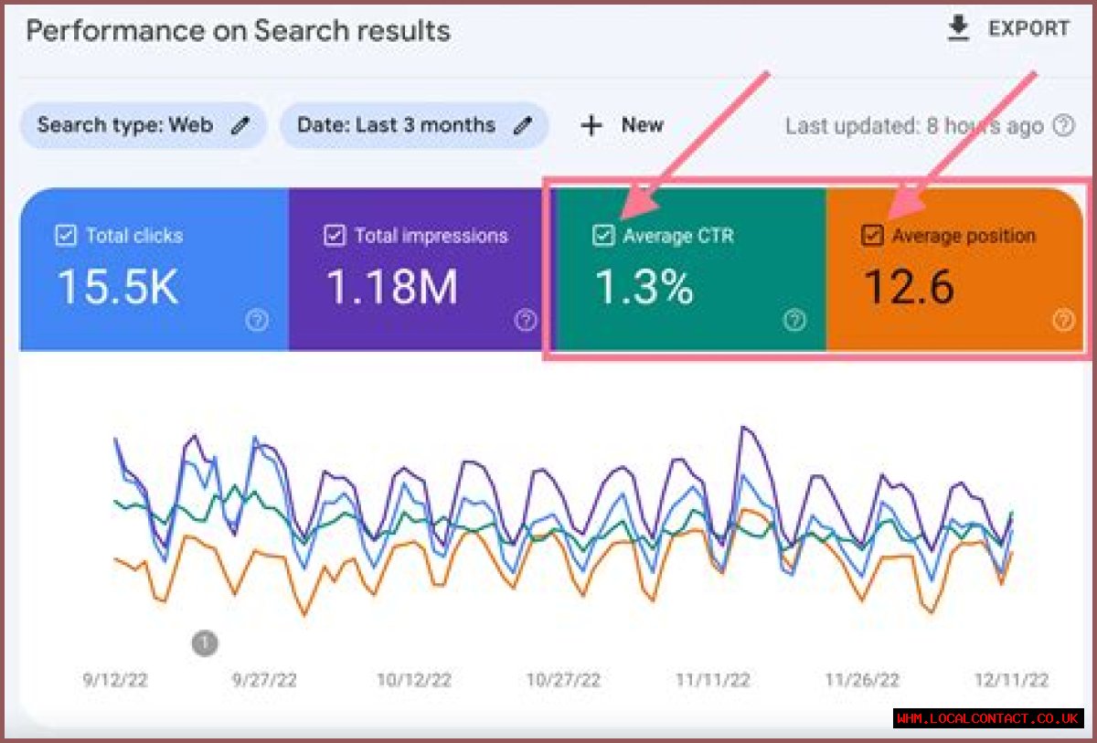Open help icon on Average CTR card

click(794, 320)
